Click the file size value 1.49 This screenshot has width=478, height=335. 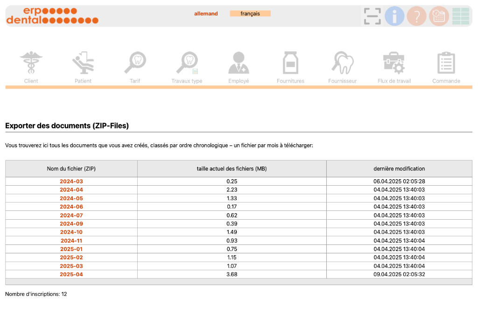pyautogui.click(x=232, y=232)
